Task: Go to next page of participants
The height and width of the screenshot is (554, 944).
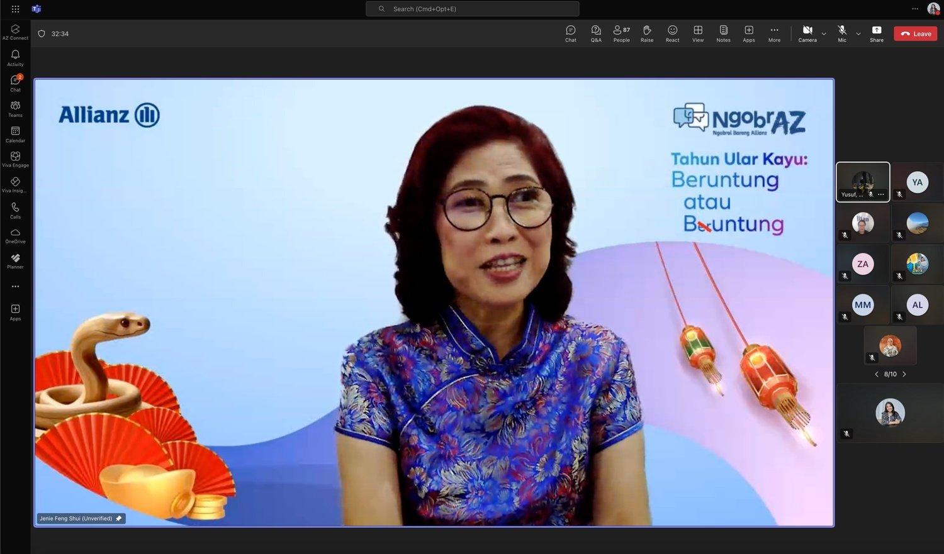Action: point(904,374)
